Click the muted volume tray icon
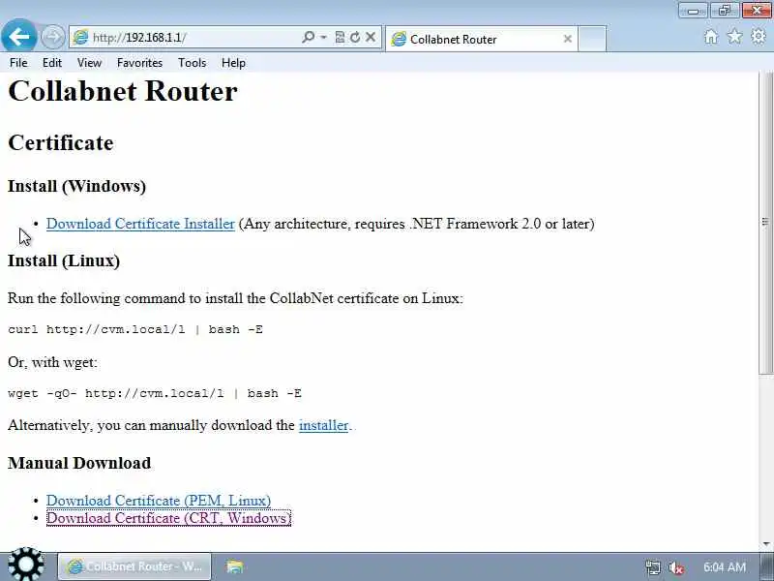This screenshot has width=774, height=581. [x=675, y=567]
